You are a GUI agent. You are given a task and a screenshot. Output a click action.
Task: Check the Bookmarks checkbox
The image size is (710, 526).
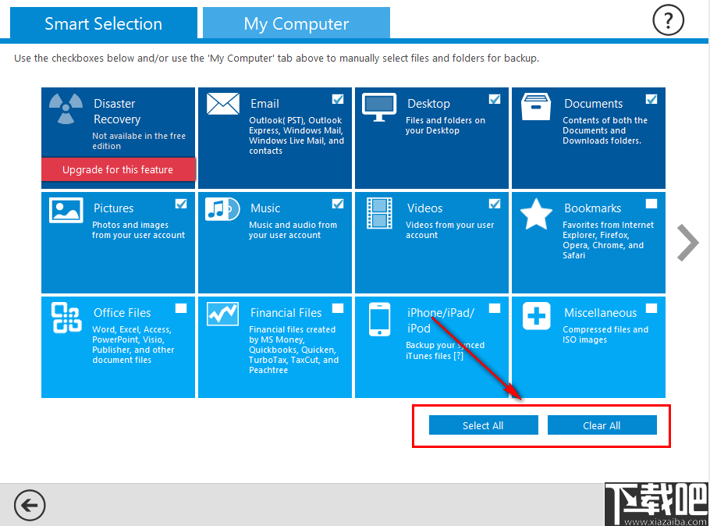click(x=651, y=204)
